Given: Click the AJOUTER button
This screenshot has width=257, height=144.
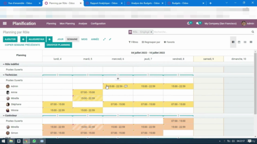Looking at the screenshot, I should click(x=10, y=39).
